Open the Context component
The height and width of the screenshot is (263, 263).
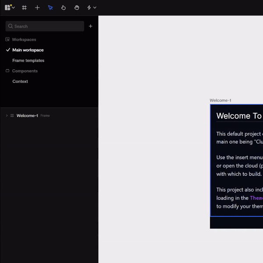click(20, 82)
